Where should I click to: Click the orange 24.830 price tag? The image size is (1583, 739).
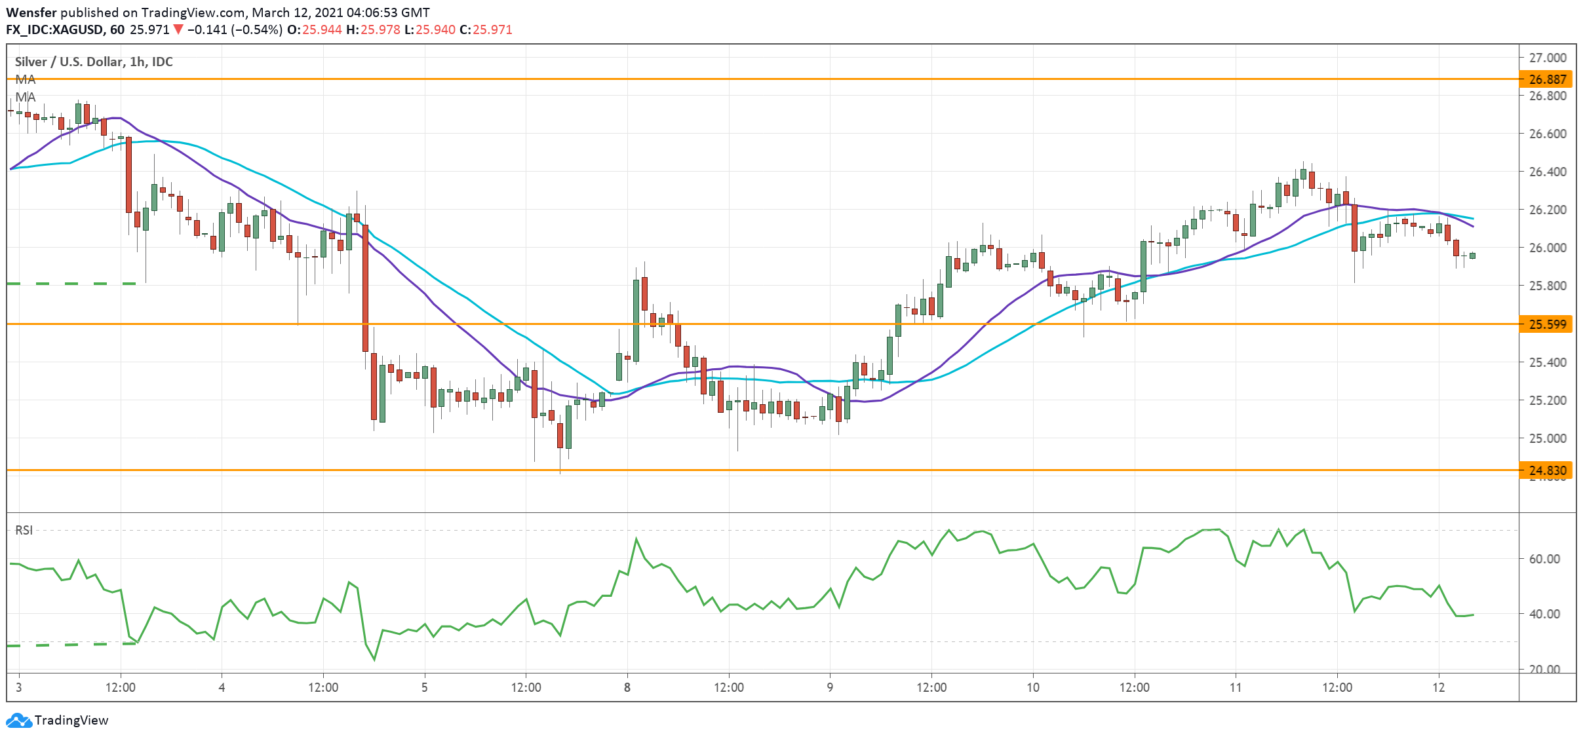1546,470
